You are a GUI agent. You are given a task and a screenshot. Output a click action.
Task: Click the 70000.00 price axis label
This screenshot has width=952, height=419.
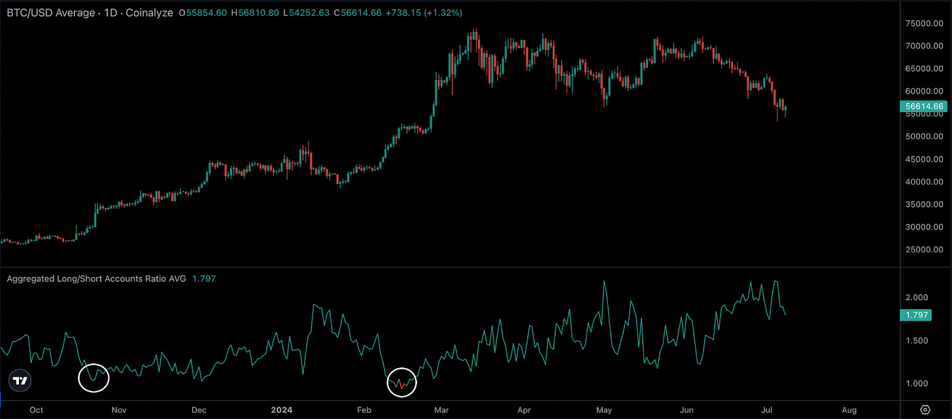click(x=924, y=46)
